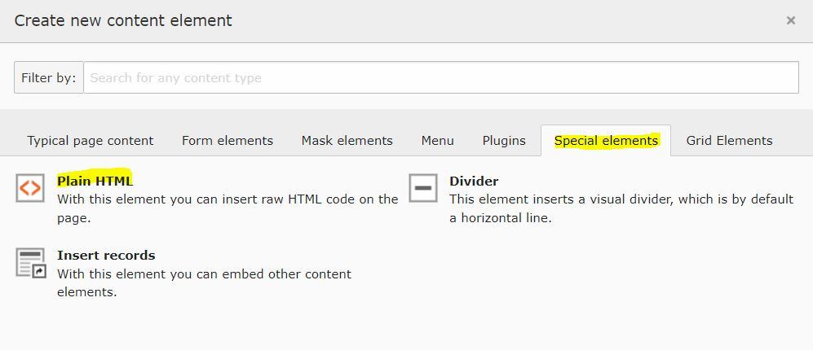Select the Special elements tab
Image resolution: width=813 pixels, height=350 pixels.
click(606, 141)
